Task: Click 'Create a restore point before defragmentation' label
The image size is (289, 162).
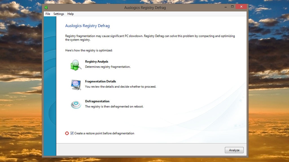Action: coord(104,133)
